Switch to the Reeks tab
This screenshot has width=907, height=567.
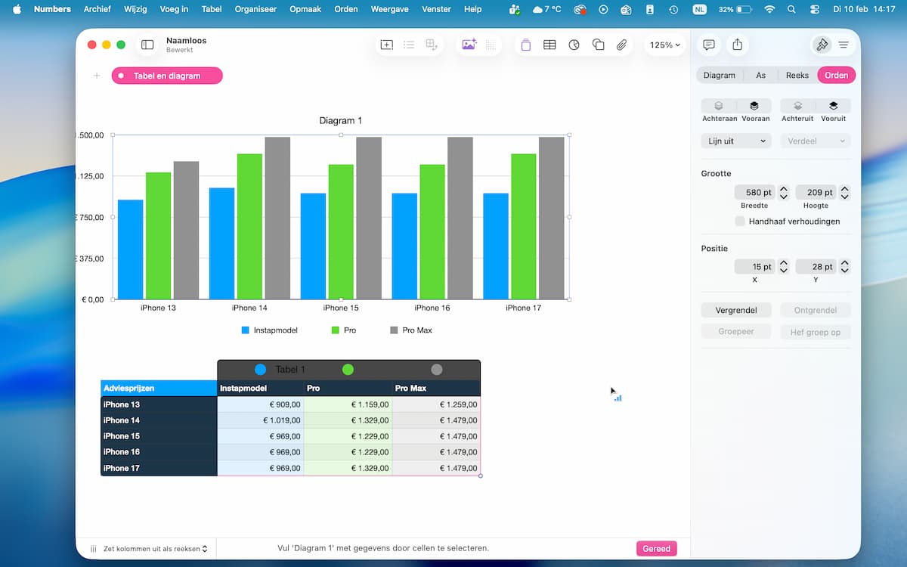(x=797, y=75)
